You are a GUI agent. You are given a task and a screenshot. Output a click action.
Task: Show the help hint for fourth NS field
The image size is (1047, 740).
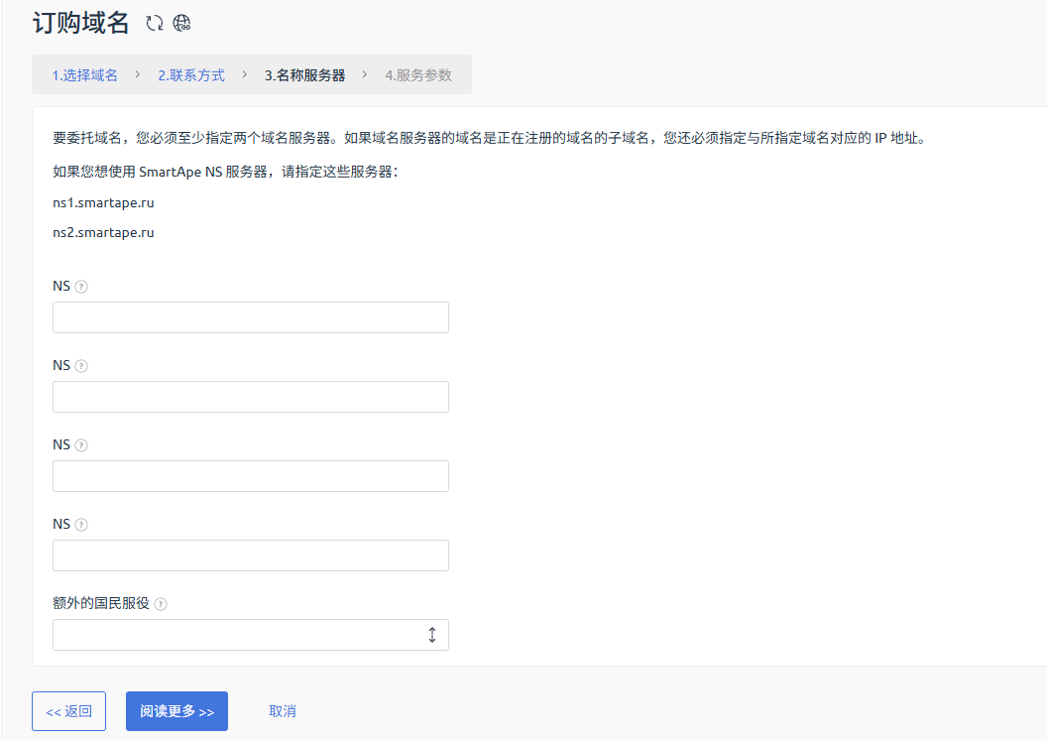(81, 525)
